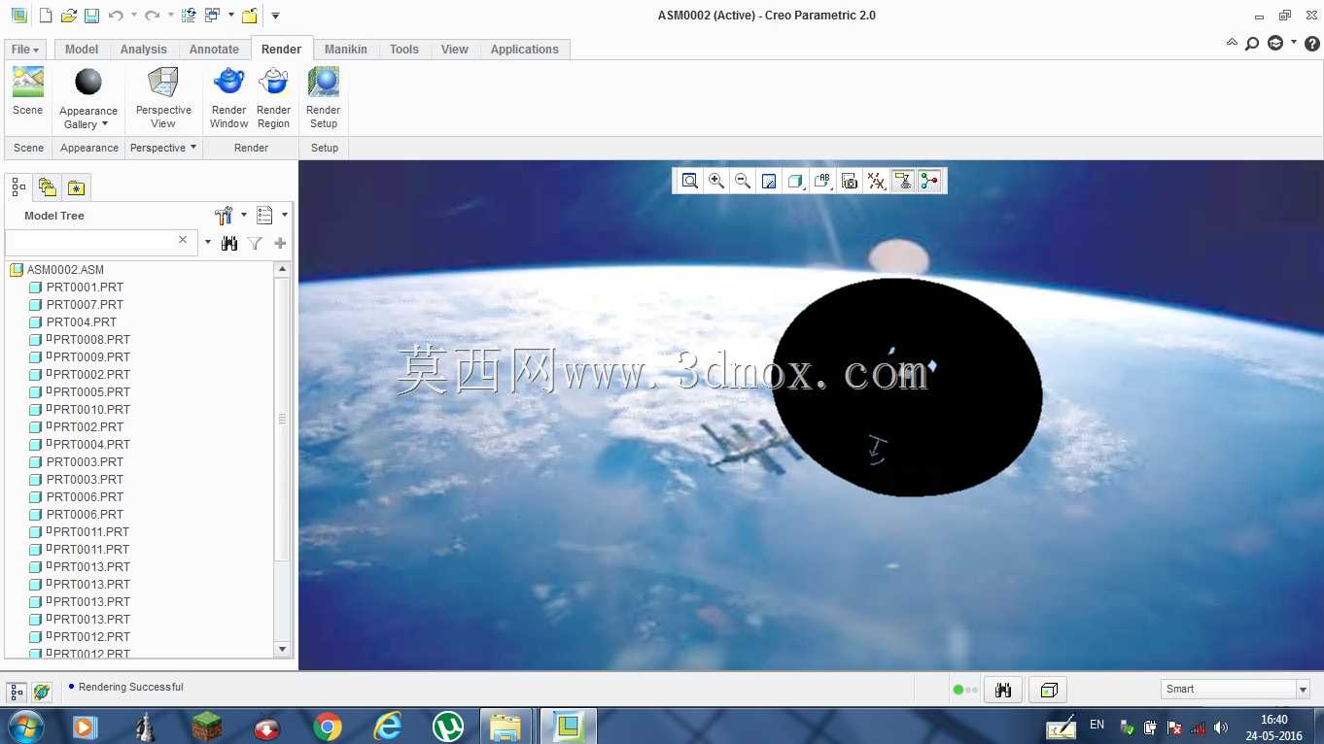
Task: Undo the last action
Action: 116,16
